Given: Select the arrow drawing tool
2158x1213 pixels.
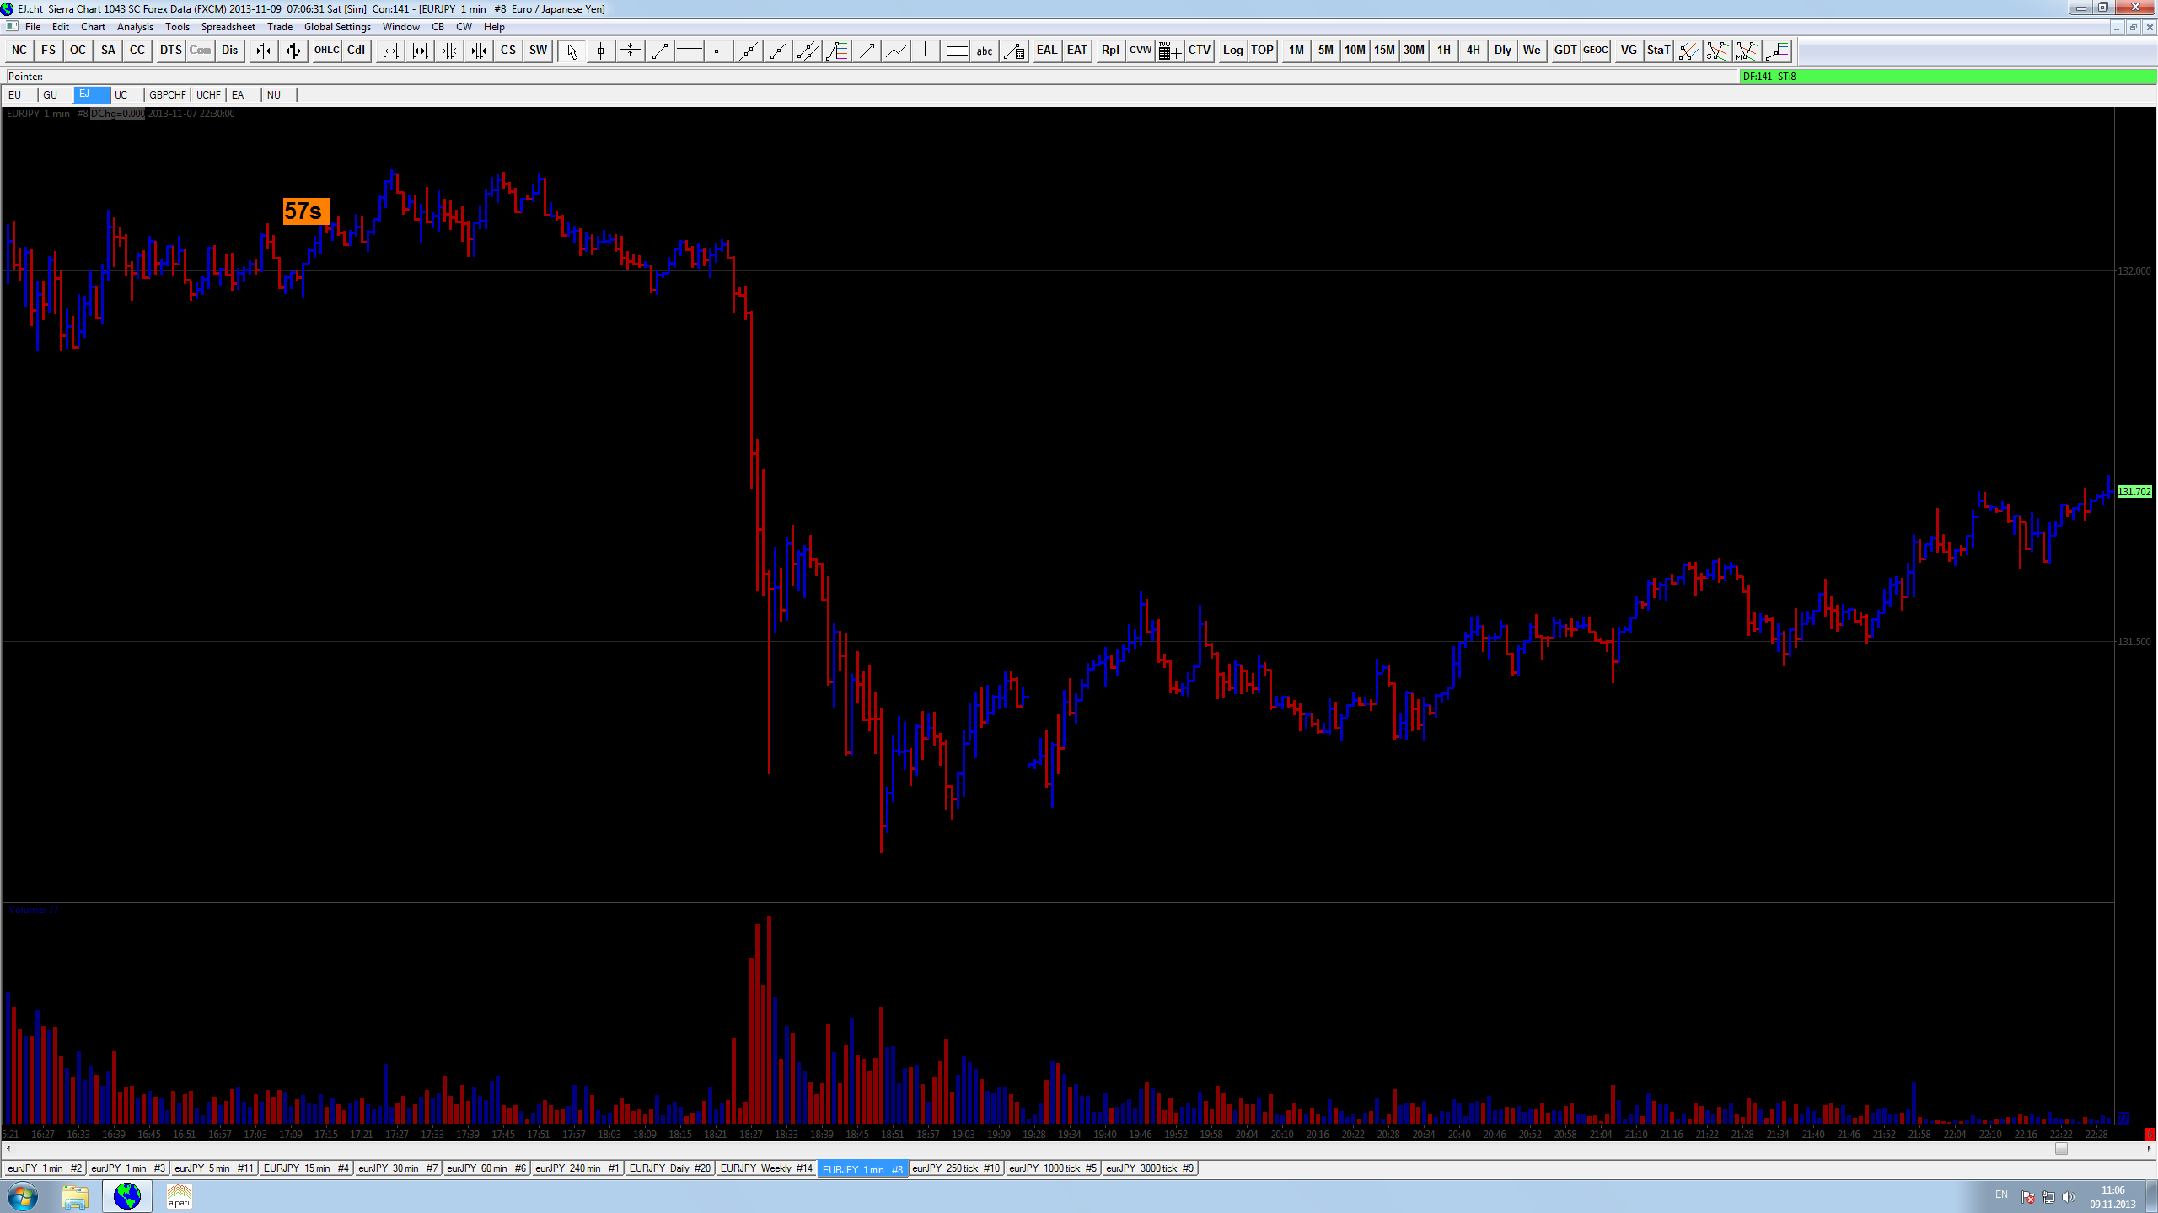Looking at the screenshot, I should click(x=867, y=51).
